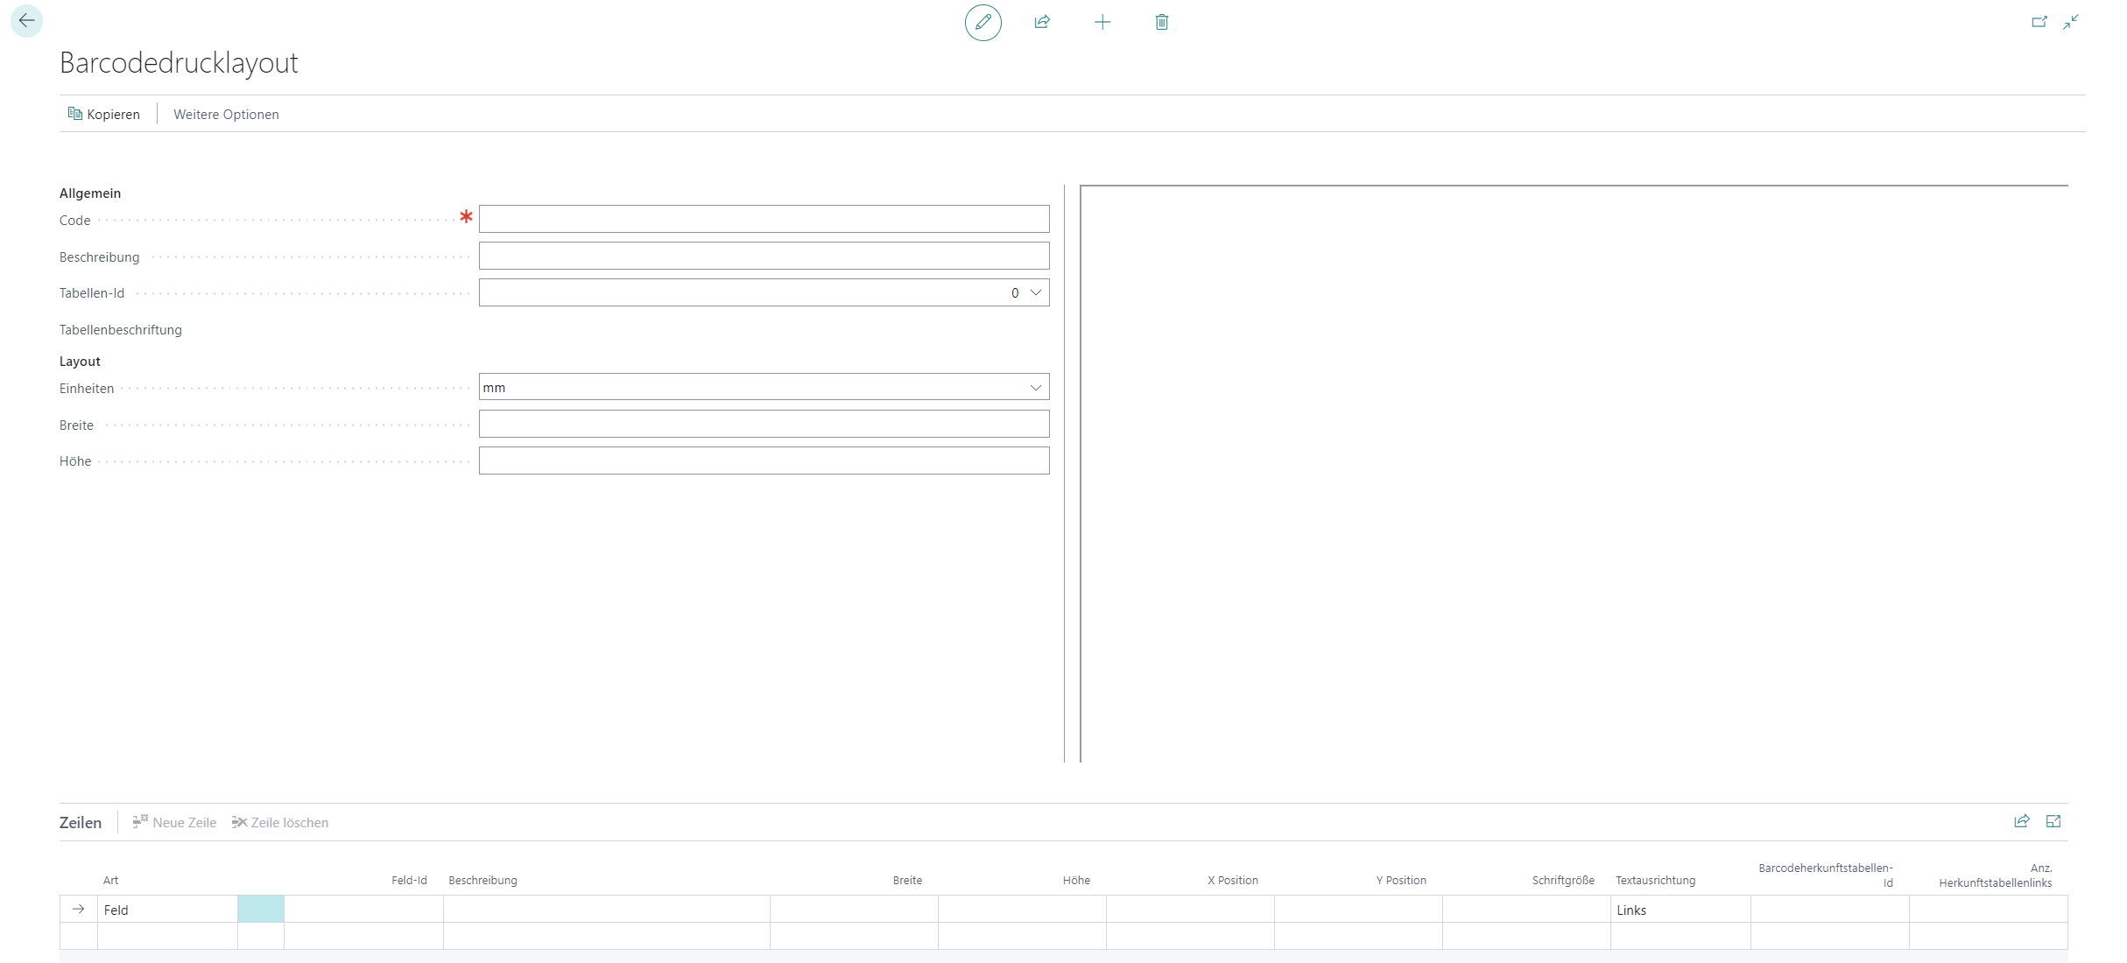Click Kopieren action
The image size is (2127, 963).
pyautogui.click(x=104, y=114)
